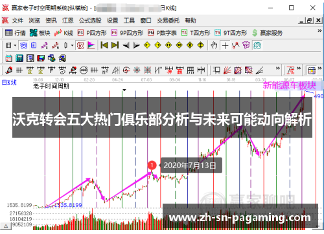
Task: Step chart right with black arrow
Action: pos(136,45)
